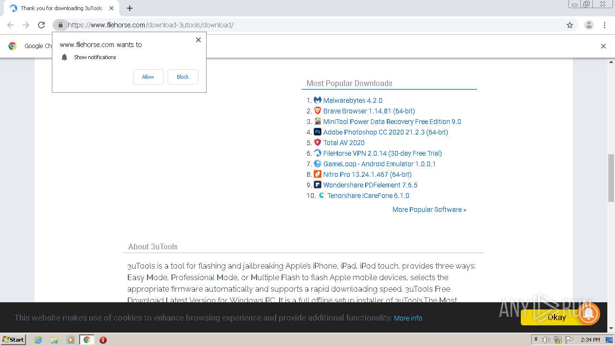Select the Thank you for downloading 3uTools tab
This screenshot has height=346, width=615.
(x=61, y=8)
